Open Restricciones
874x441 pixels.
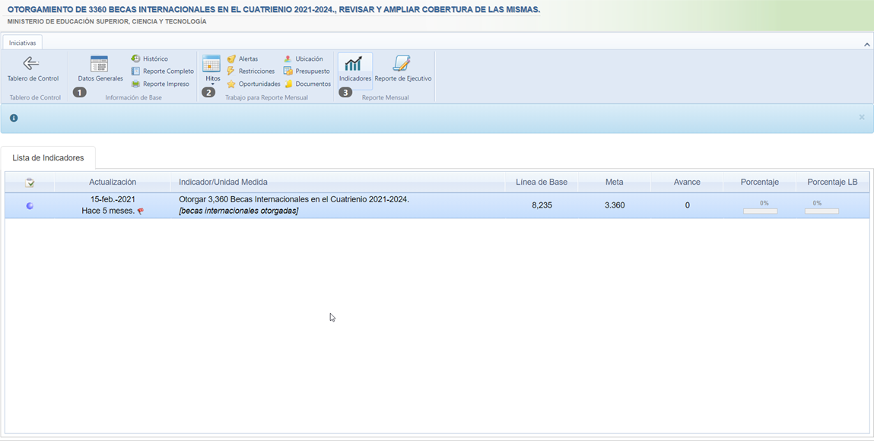point(251,71)
